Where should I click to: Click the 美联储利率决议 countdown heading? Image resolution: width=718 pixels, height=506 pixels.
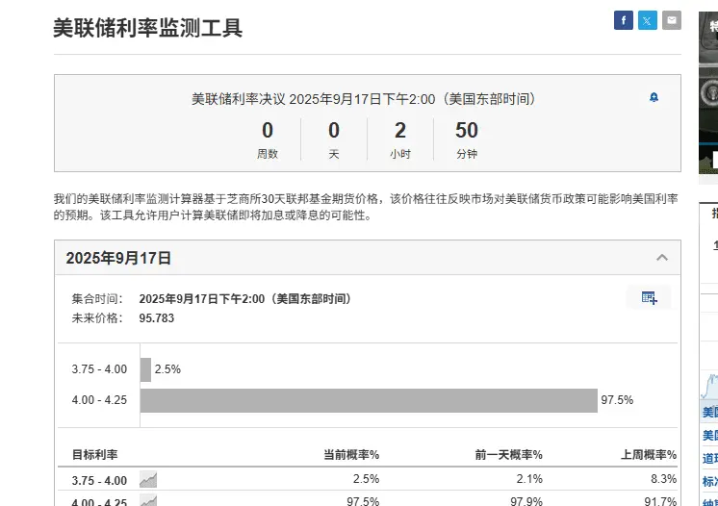364,99
